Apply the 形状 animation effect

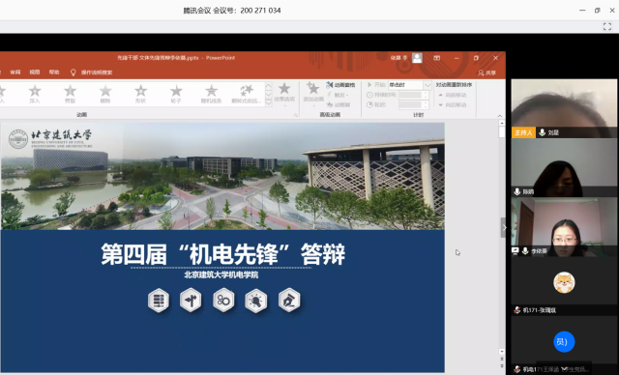tap(140, 95)
